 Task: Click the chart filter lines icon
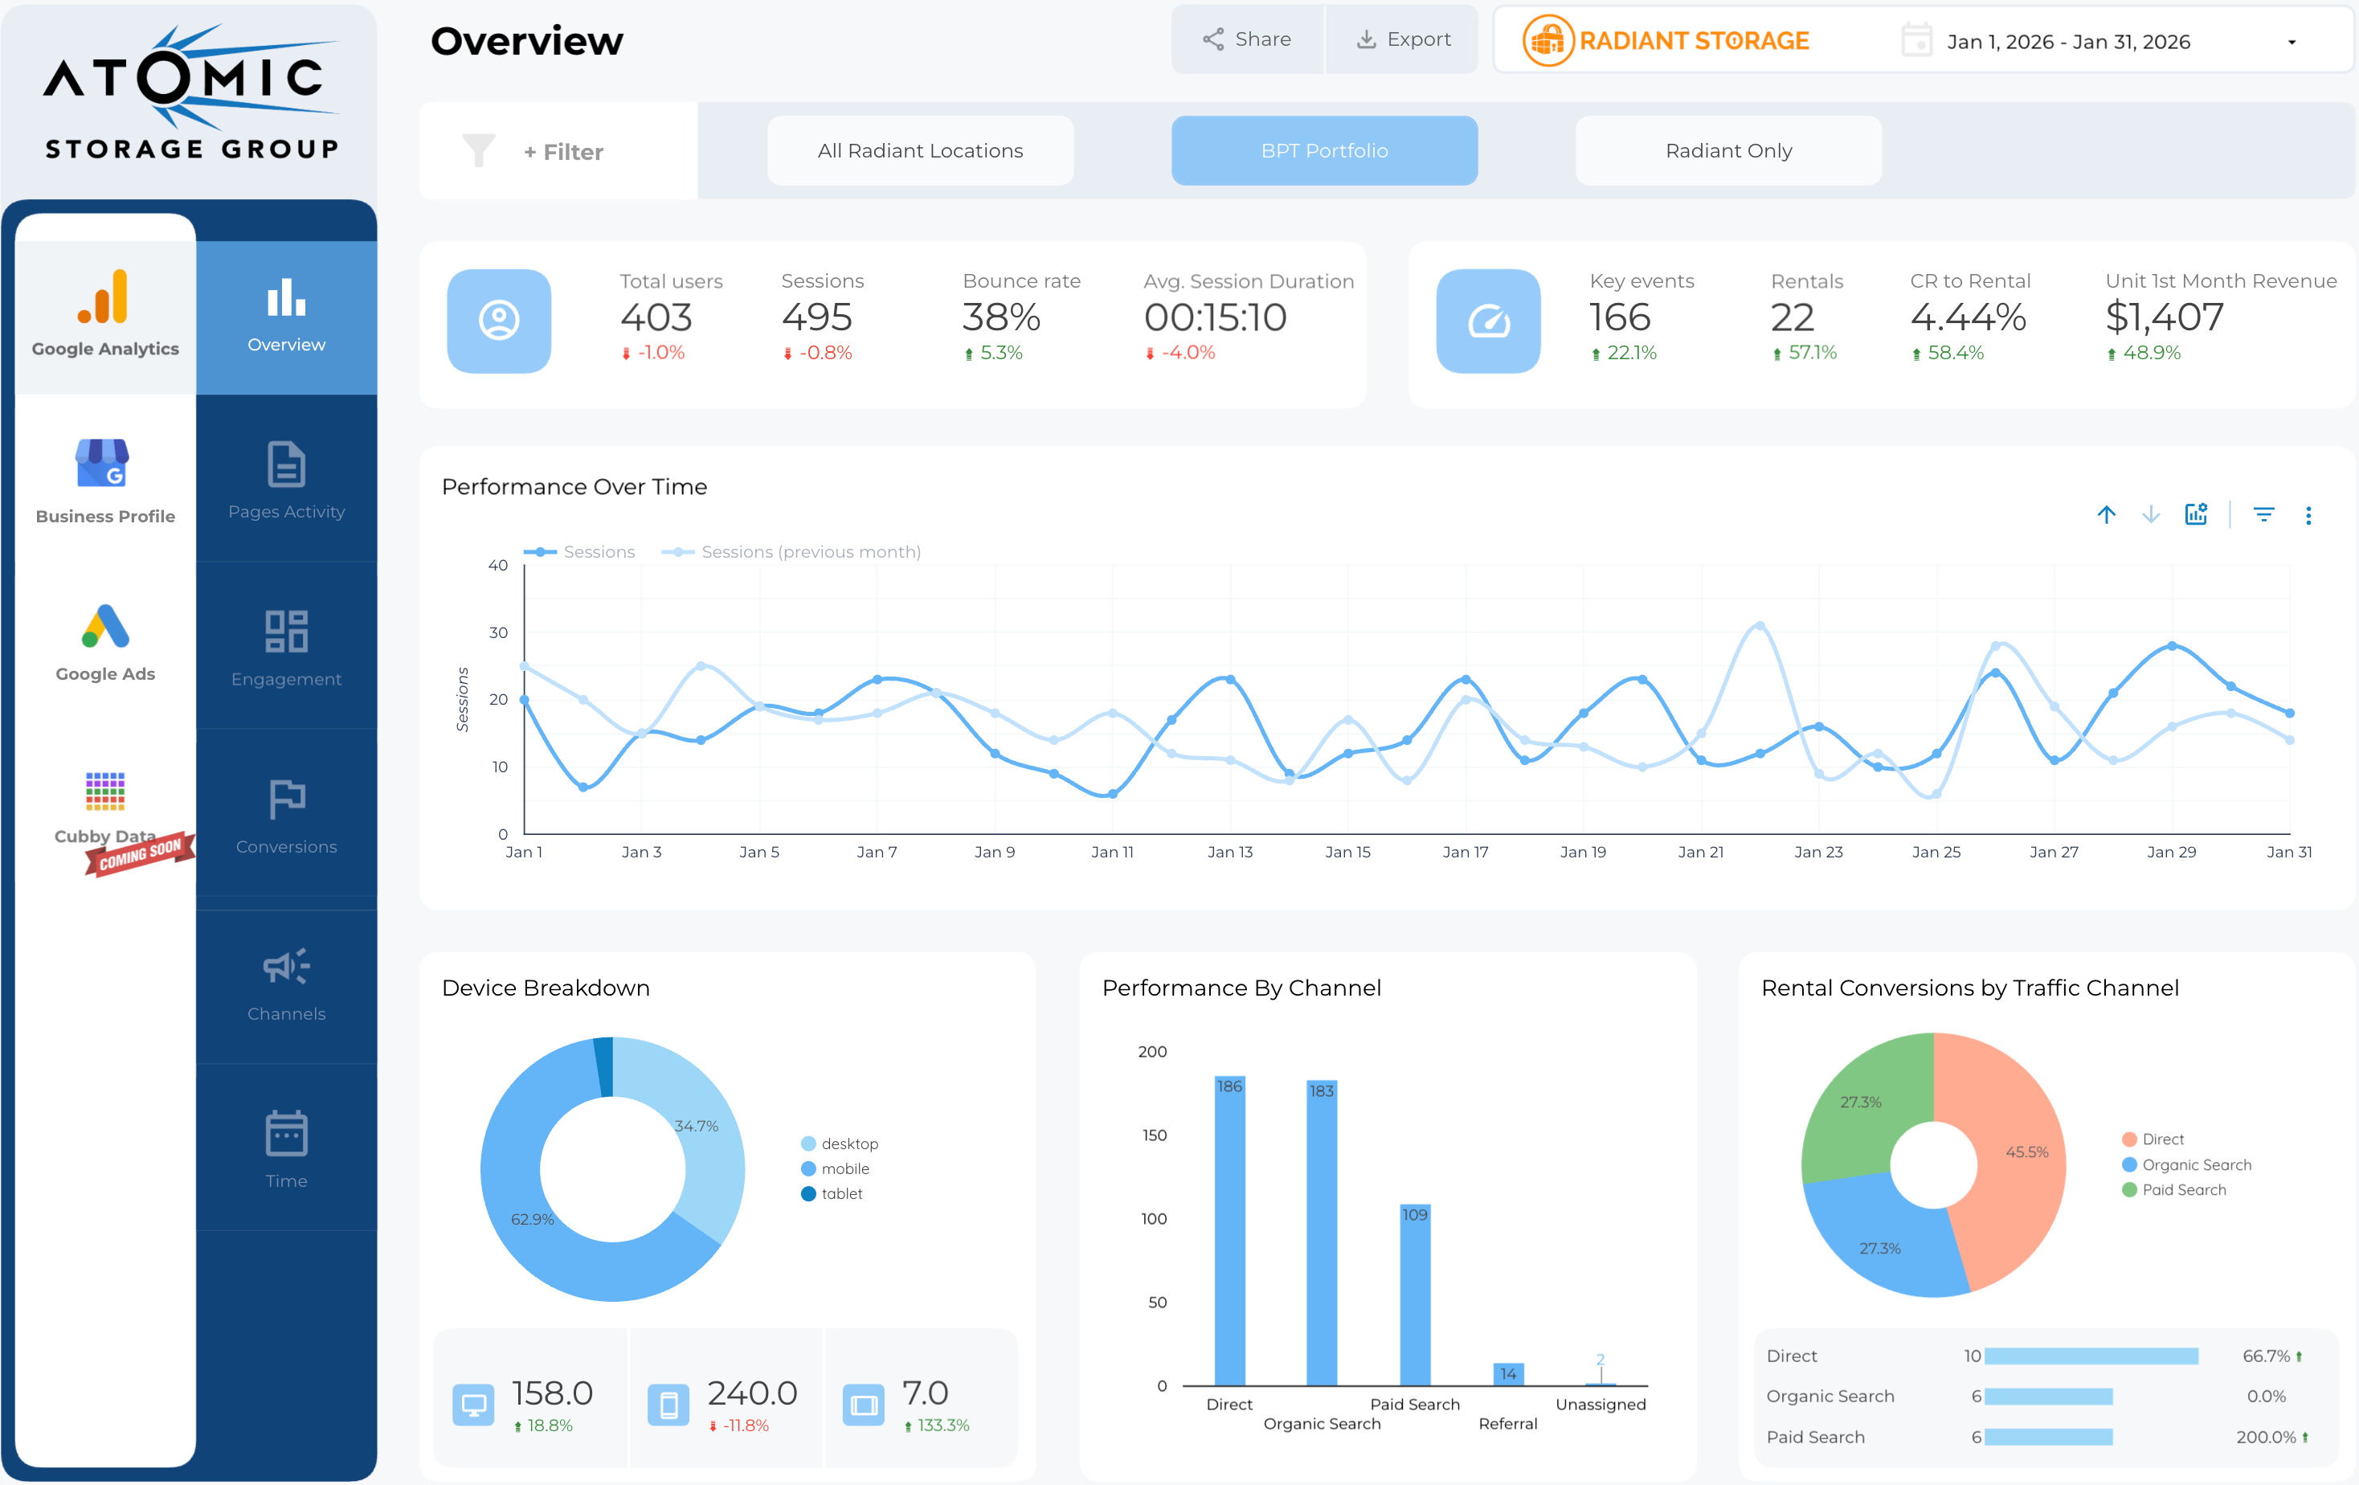[2263, 514]
